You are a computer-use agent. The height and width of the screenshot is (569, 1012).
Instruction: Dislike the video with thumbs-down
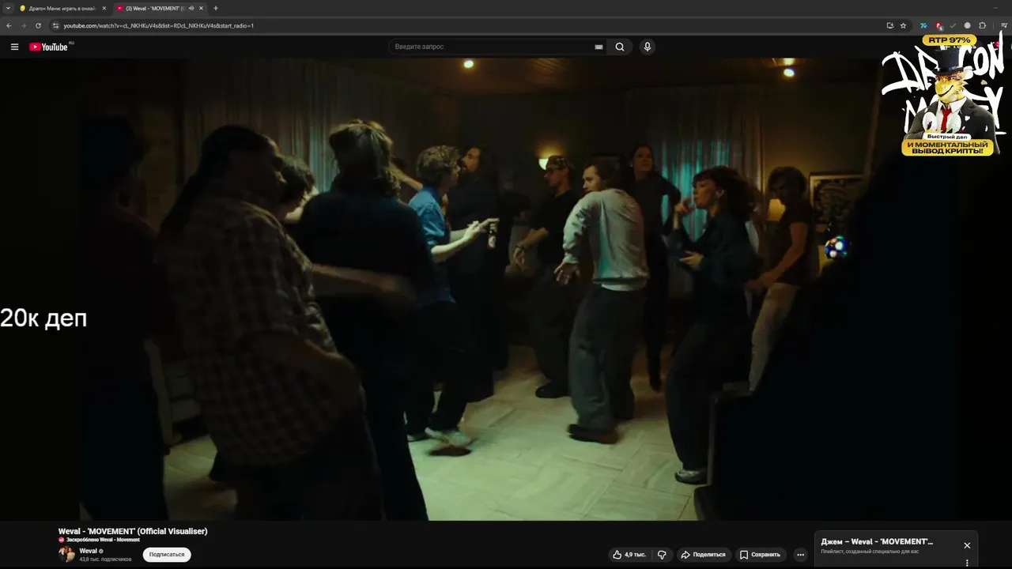point(663,555)
